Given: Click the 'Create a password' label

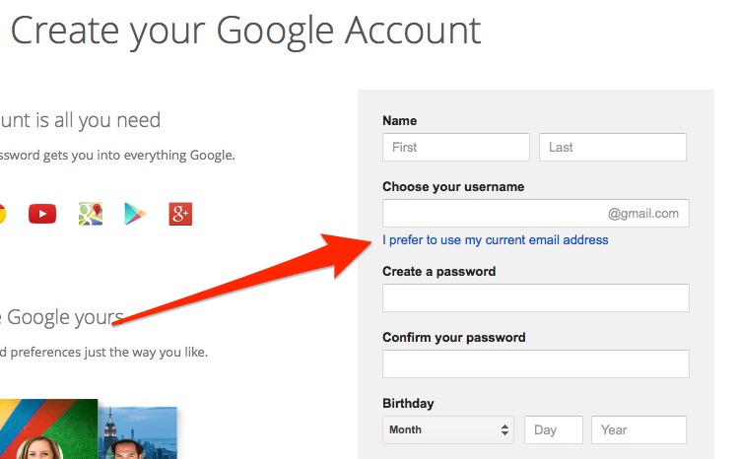Looking at the screenshot, I should (438, 272).
